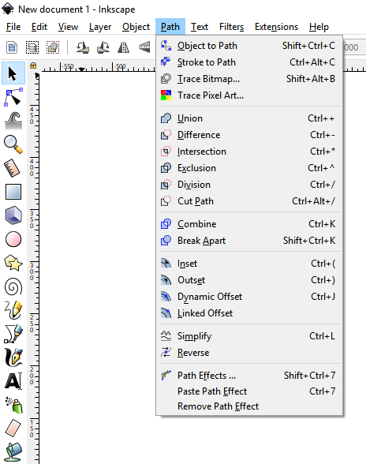The width and height of the screenshot is (366, 464).
Task: Open the Edit menu
Action: (x=39, y=27)
